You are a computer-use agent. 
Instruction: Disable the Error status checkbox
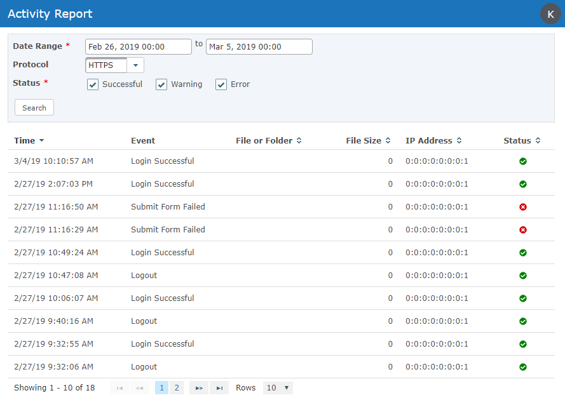point(221,84)
